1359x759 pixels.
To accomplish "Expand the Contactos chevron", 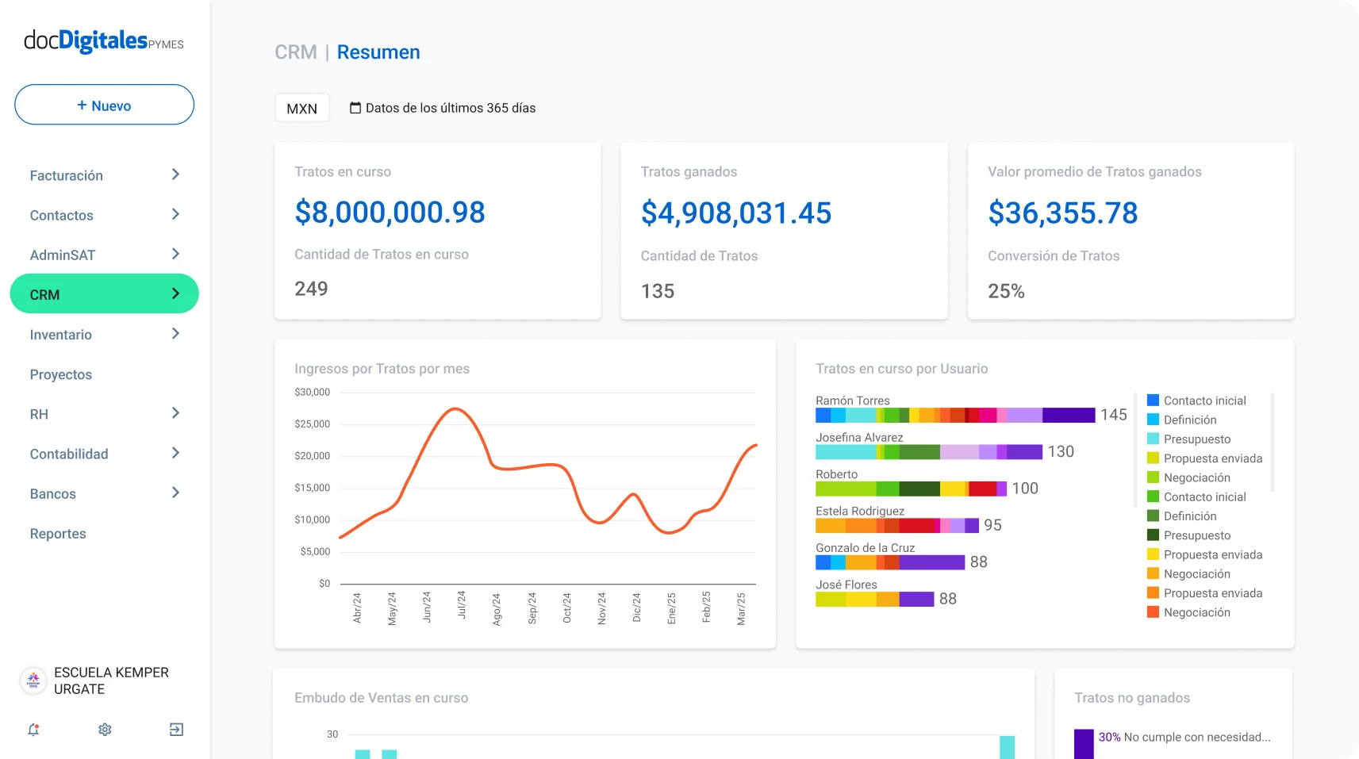I will tap(175, 214).
